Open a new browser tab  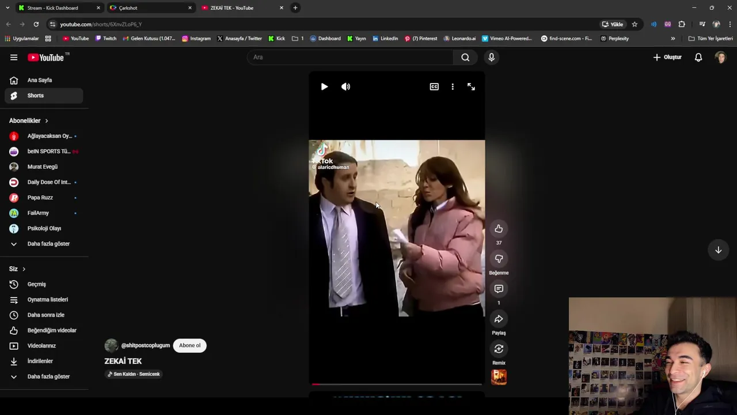[x=295, y=7]
